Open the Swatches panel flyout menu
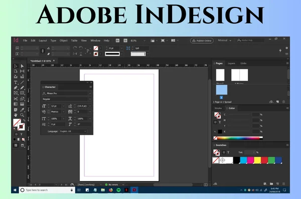Viewport: 301px width, 199px height. (x=287, y=145)
